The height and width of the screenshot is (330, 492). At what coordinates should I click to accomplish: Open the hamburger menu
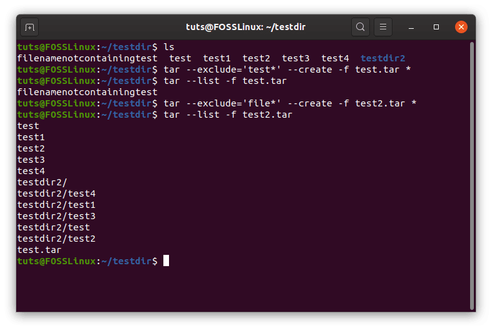pyautogui.click(x=383, y=27)
